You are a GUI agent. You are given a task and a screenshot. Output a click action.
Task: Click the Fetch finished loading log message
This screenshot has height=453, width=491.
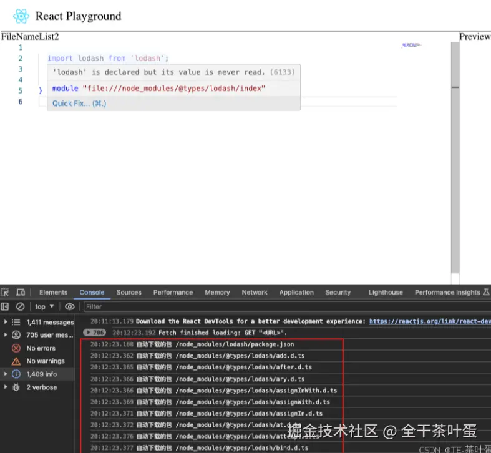(223, 333)
